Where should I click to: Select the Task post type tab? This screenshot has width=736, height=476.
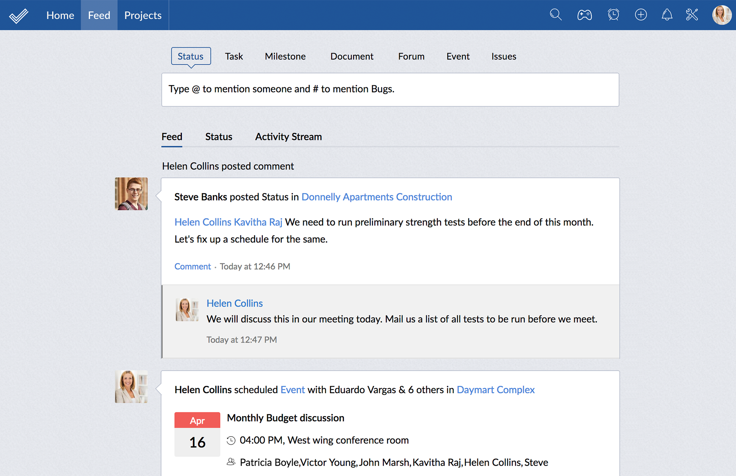coord(234,56)
